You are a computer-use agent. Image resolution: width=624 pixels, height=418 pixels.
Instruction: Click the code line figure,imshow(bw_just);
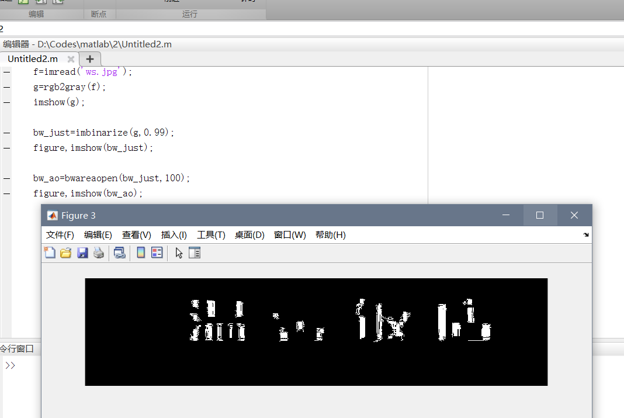click(93, 148)
